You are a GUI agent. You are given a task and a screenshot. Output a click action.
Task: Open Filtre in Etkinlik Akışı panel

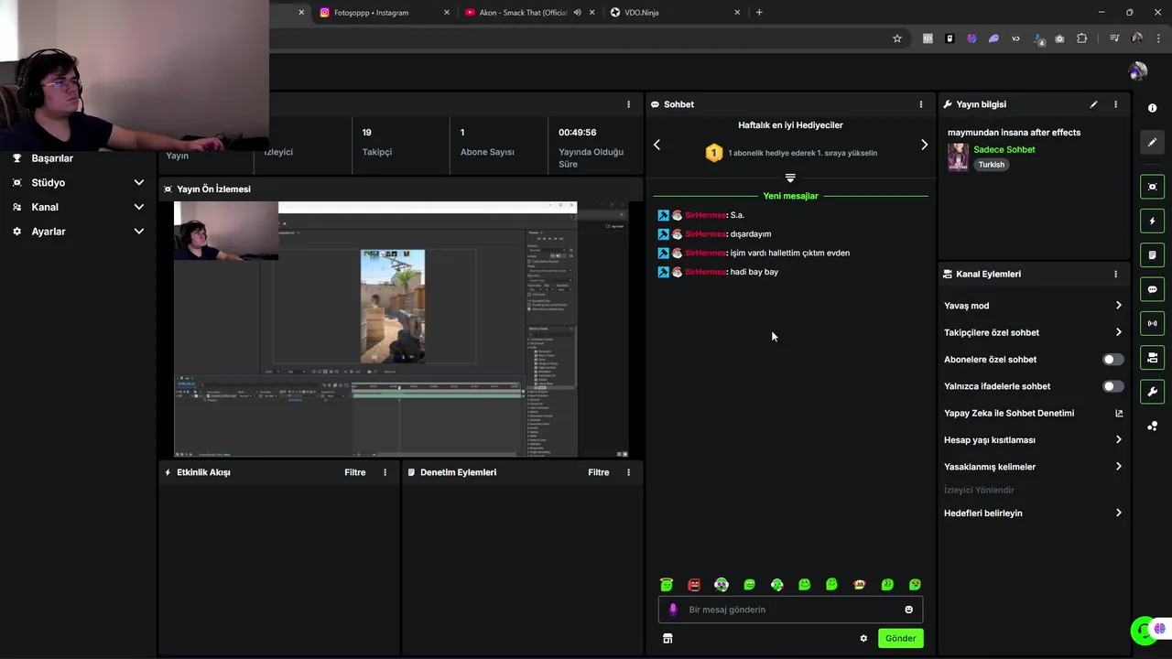355,472
